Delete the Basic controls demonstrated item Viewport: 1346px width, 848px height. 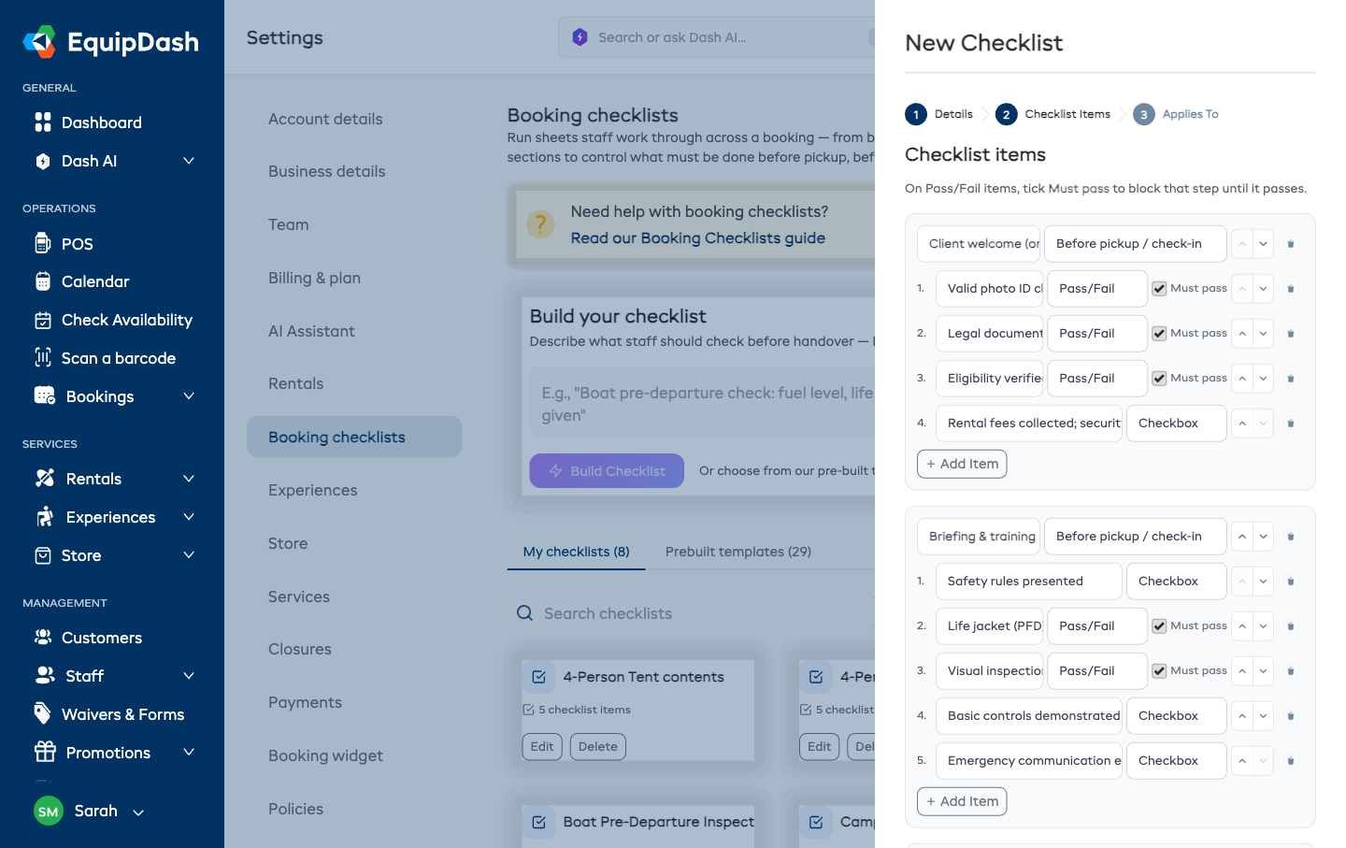(x=1291, y=716)
